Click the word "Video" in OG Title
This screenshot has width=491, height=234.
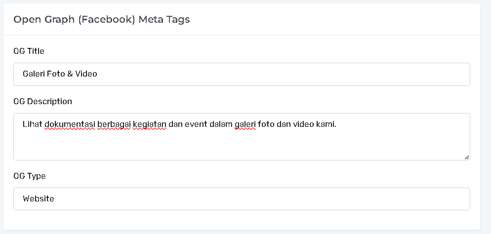(86, 74)
